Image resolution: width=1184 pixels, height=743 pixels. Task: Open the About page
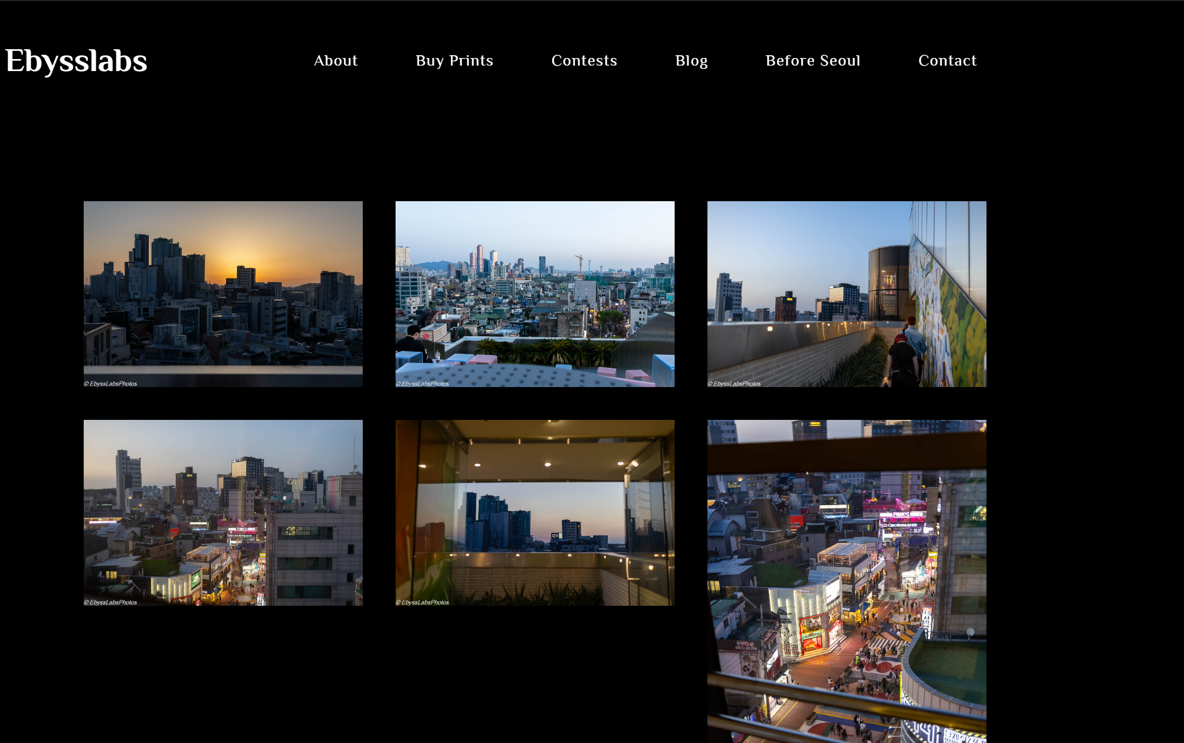[x=335, y=61]
